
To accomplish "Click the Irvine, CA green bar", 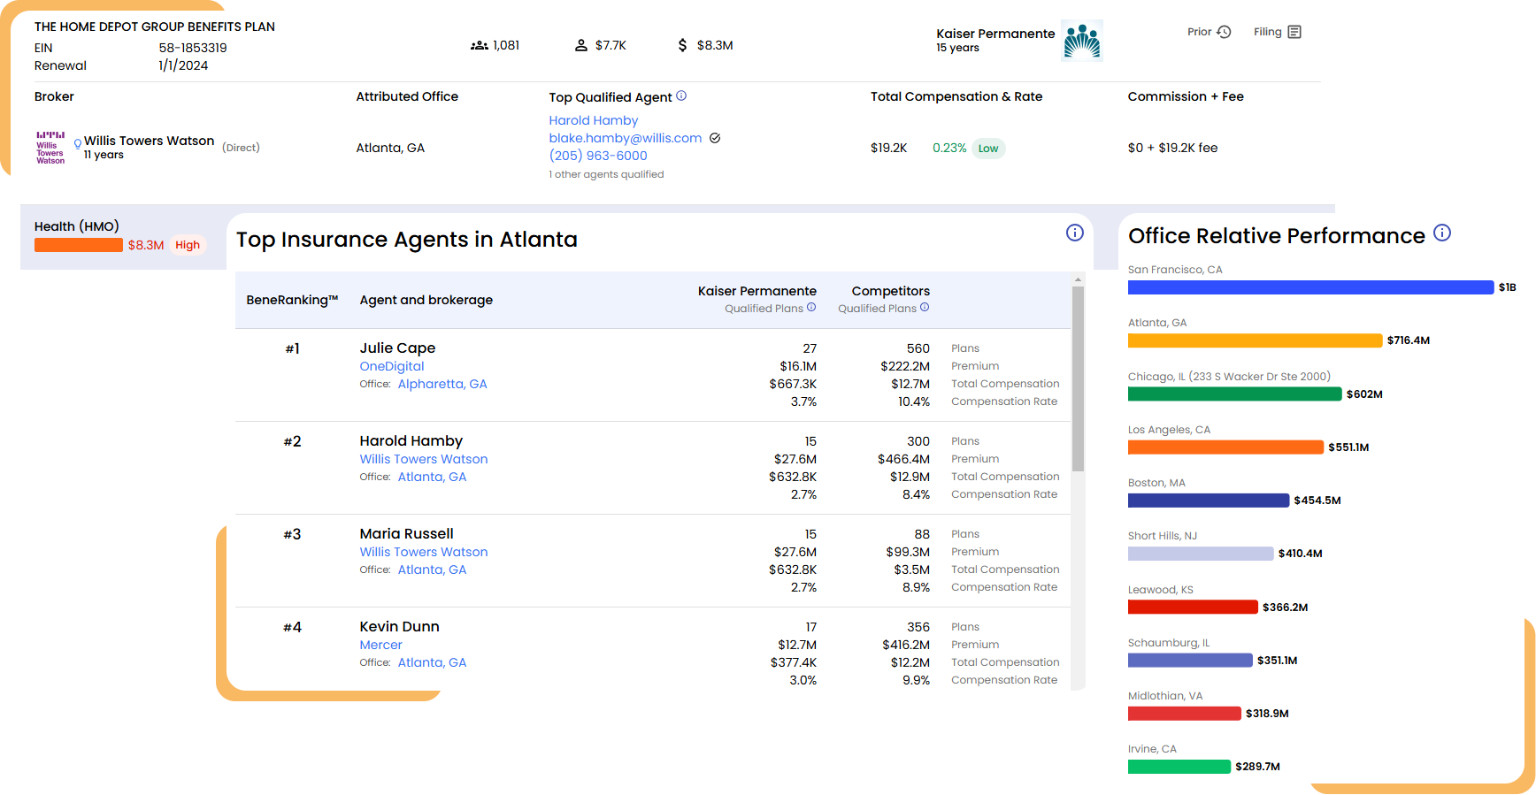I will pyautogui.click(x=1179, y=767).
